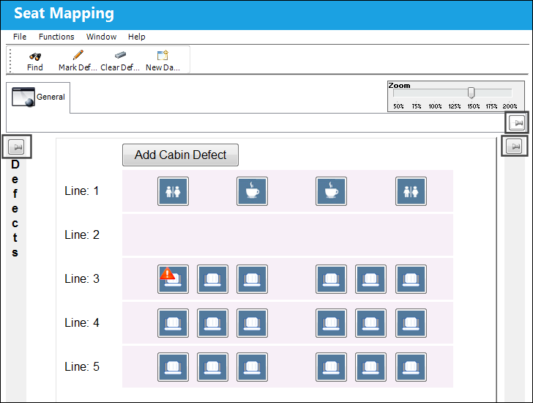Screen dimensions: 533x403
Task: Open the Help menu
Action: point(137,37)
